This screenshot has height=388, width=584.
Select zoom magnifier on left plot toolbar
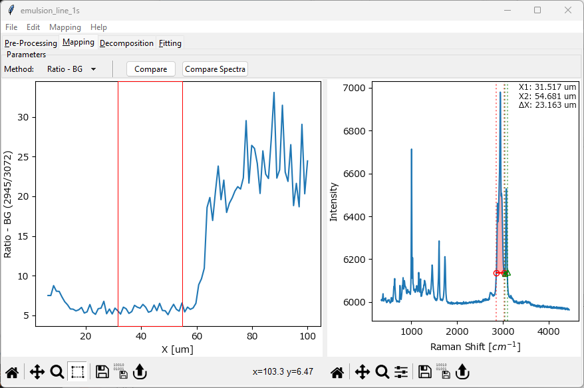[x=57, y=372]
